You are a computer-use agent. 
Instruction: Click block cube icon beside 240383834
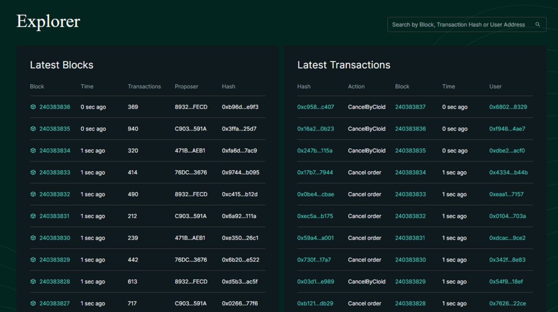(33, 150)
